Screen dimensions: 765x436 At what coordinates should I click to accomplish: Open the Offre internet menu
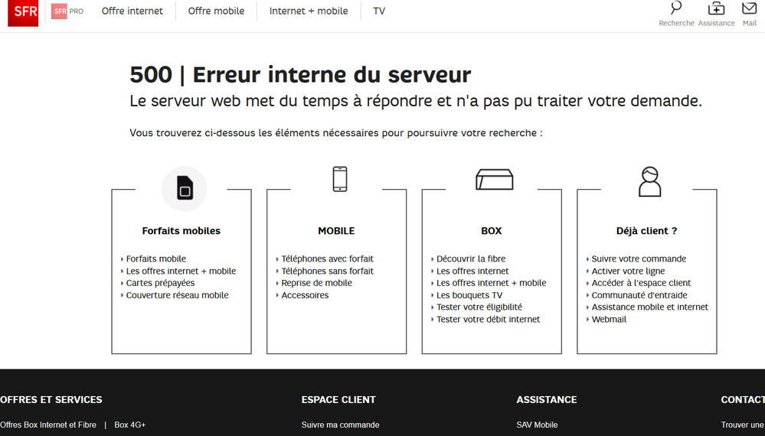pos(132,11)
